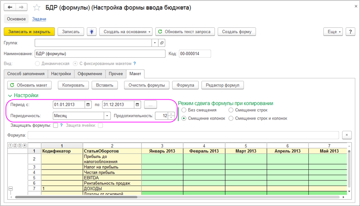This screenshot has height=206, width=360.
Task: Open the Создать на основании dropdown
Action: point(126,32)
